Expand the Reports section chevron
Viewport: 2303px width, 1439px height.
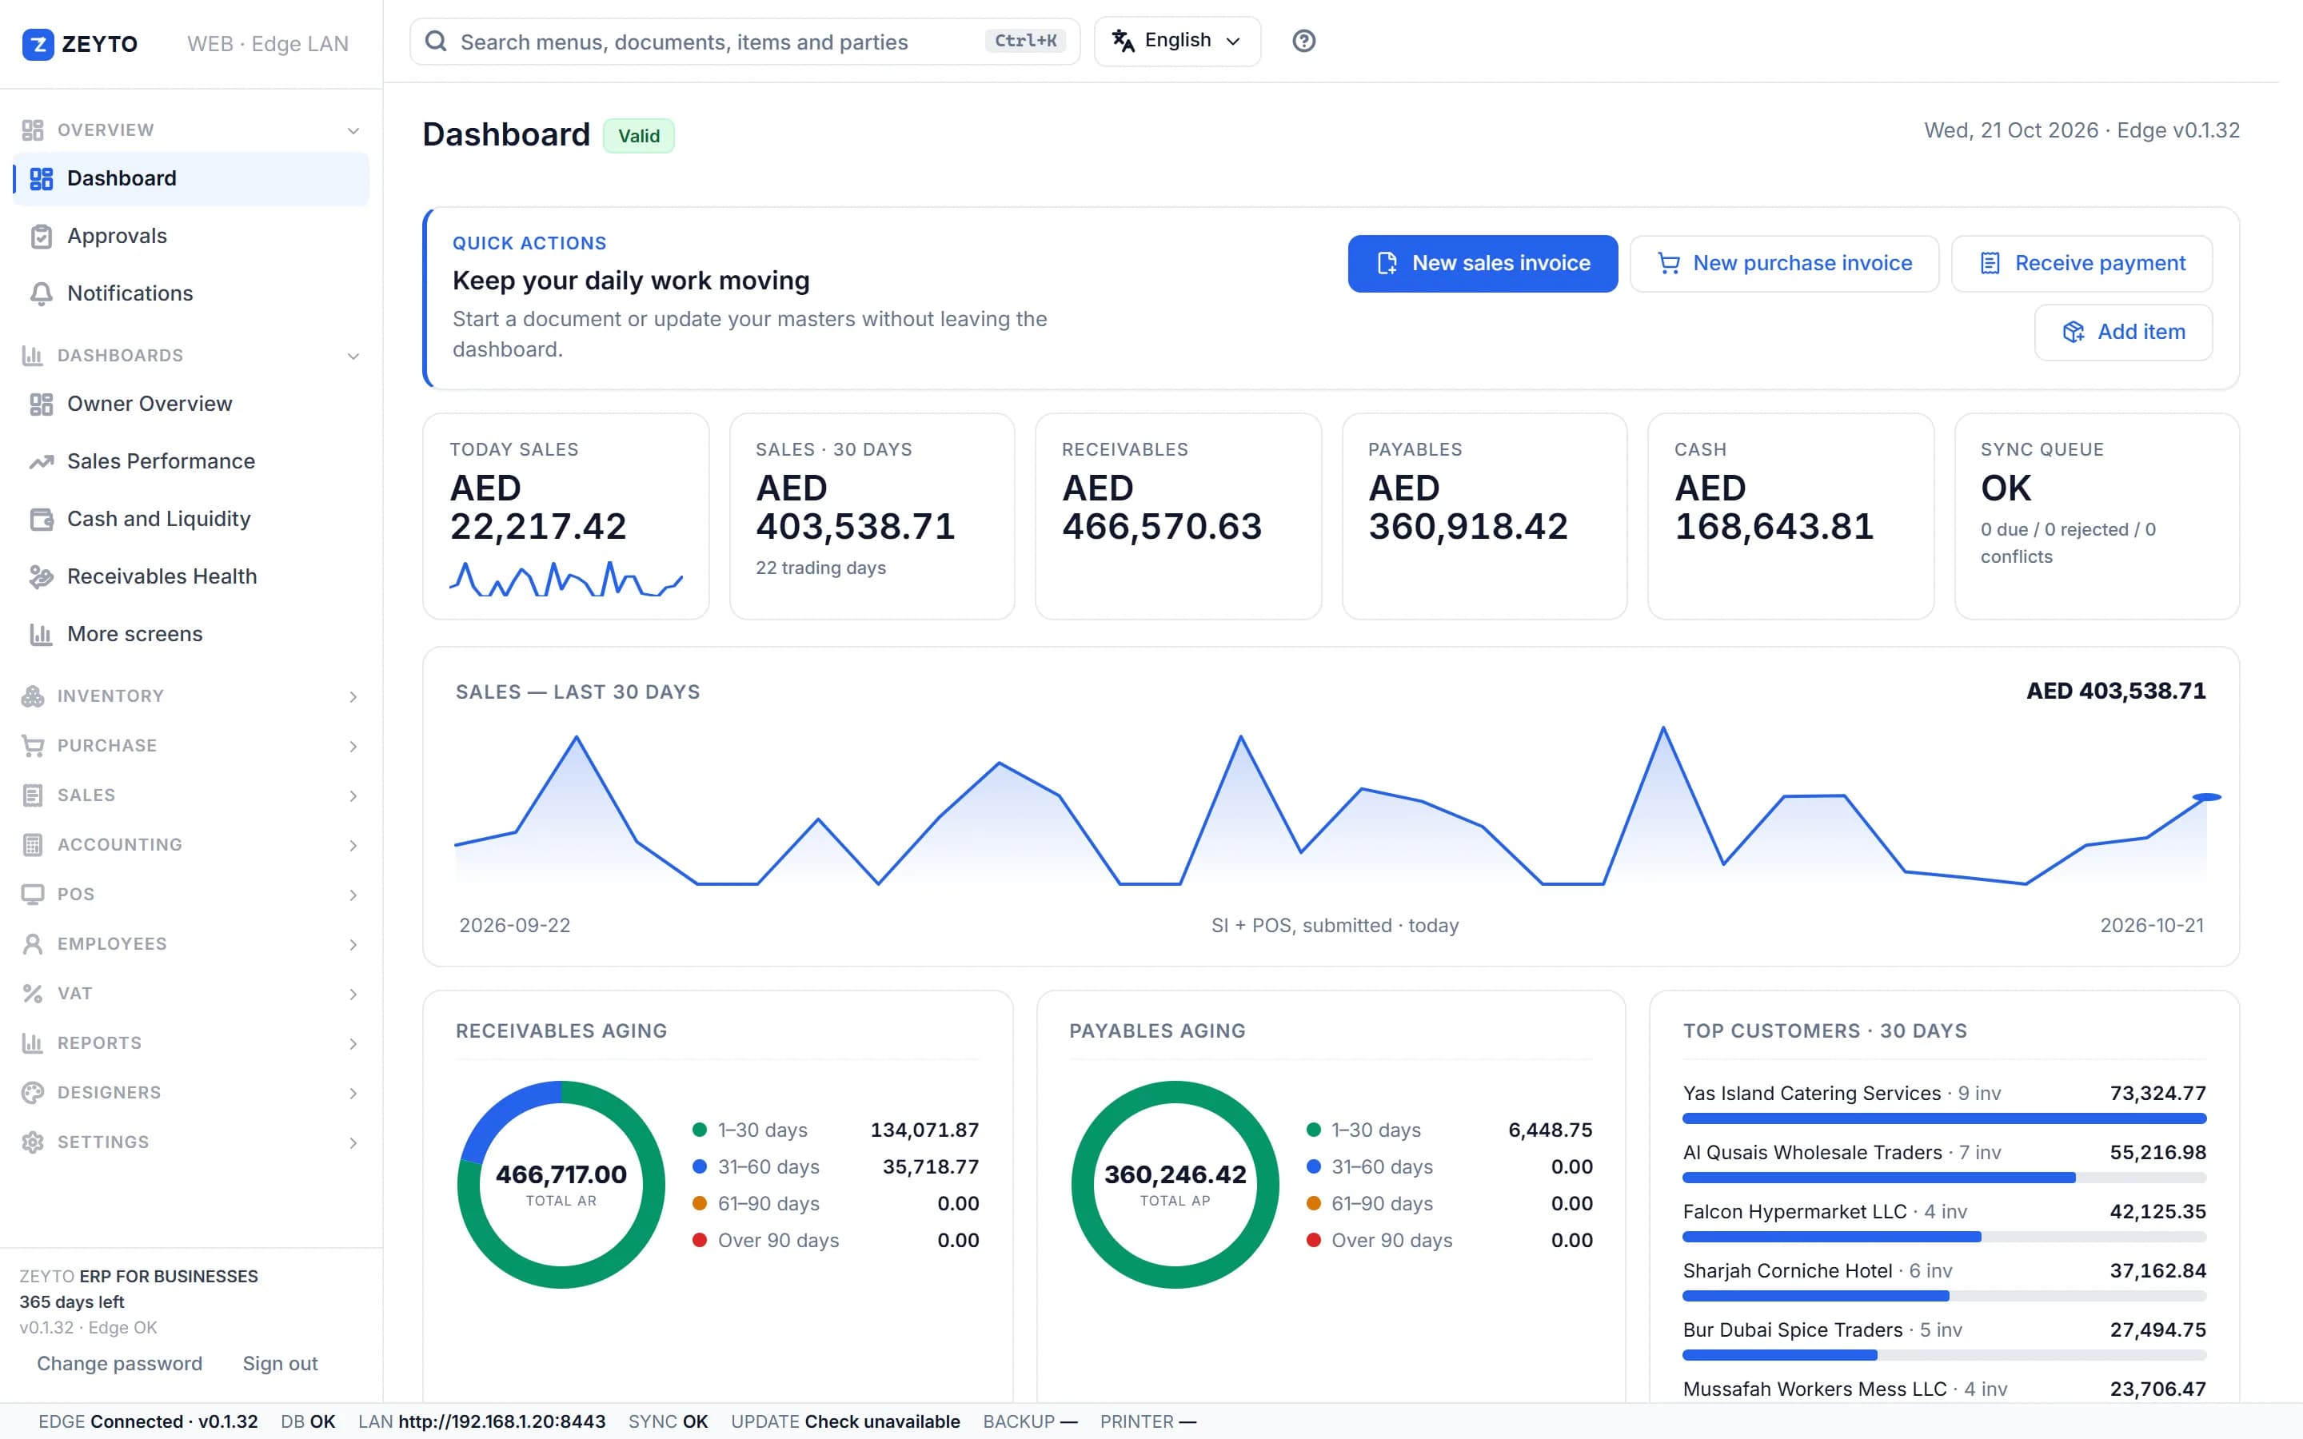point(353,1043)
